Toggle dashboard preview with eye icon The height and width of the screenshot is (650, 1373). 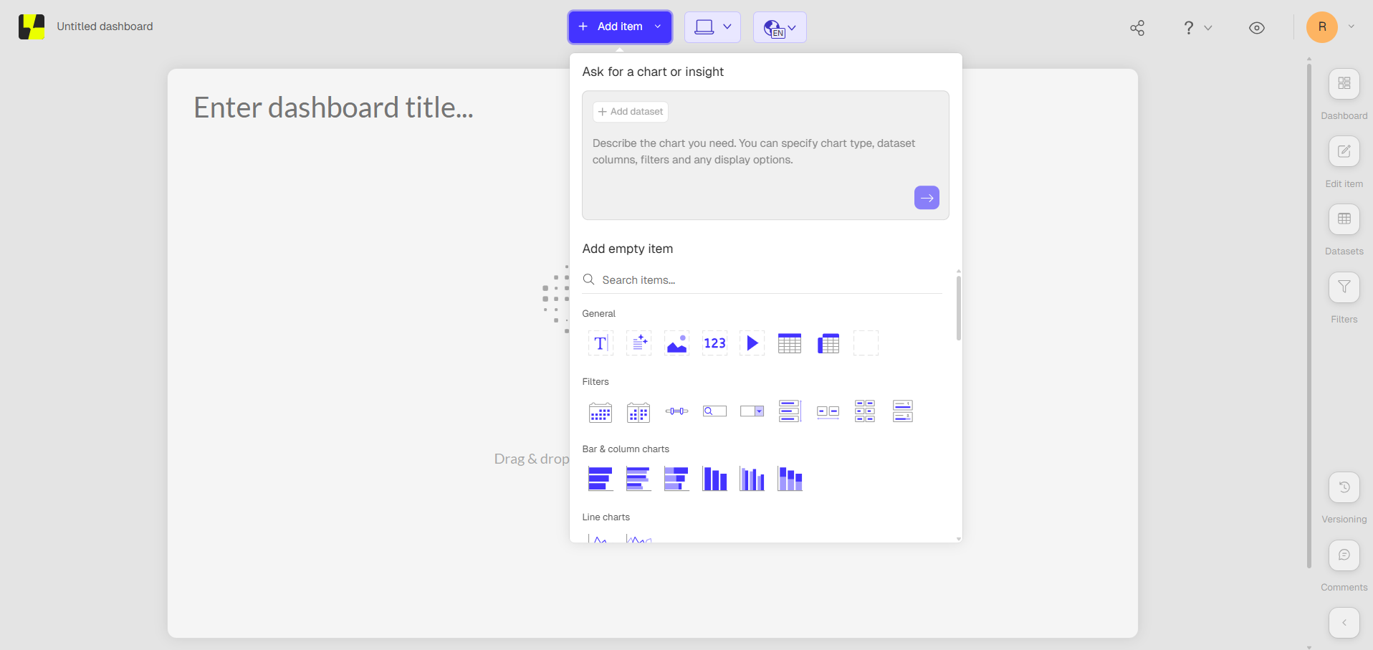(1256, 28)
